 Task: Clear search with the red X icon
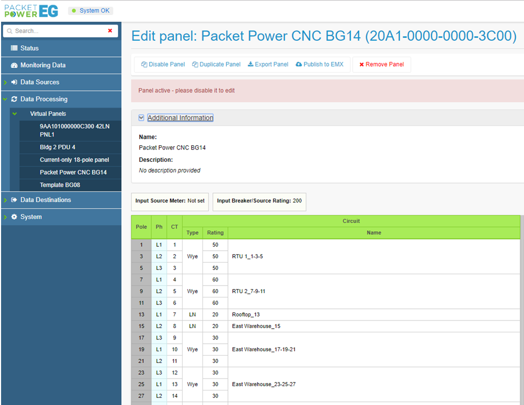coord(110,31)
